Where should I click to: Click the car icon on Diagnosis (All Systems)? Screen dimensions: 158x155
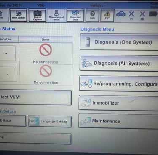point(87,63)
